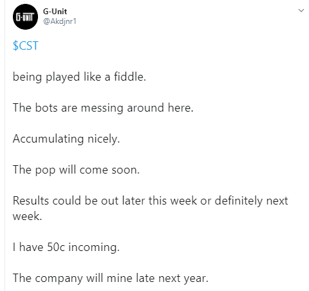Click 'The bots are messing around here' text
Image resolution: width=309 pixels, height=291 pixels.
pos(103,108)
